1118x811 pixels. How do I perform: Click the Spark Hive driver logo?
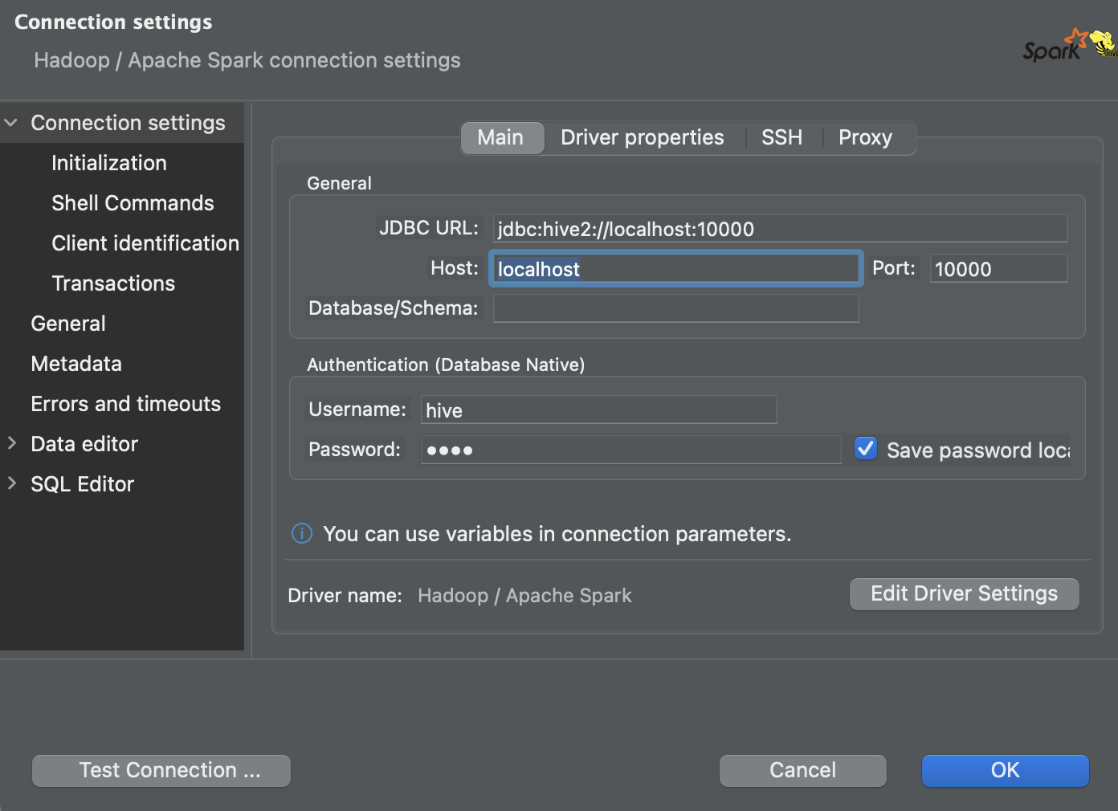pos(1070,46)
